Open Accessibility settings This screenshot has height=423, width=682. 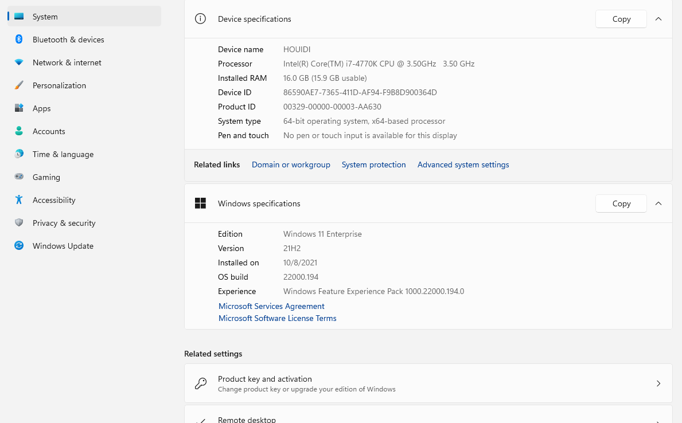(84, 200)
